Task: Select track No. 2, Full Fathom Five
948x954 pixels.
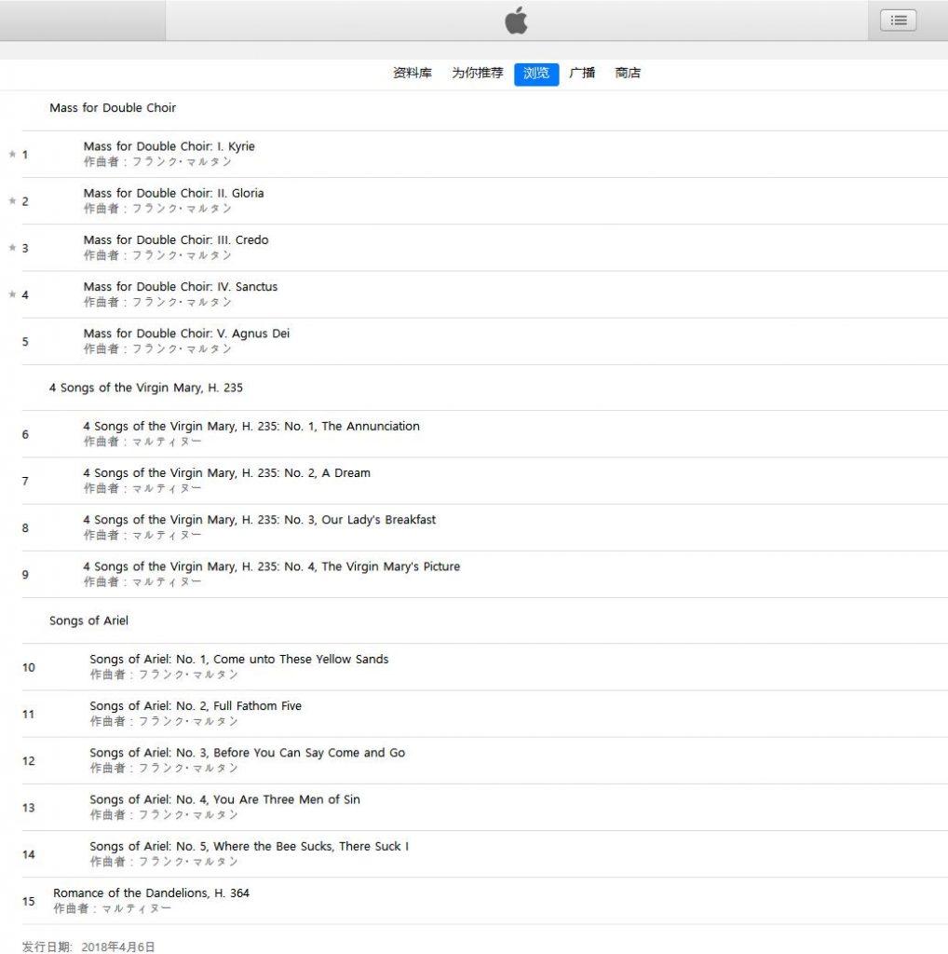Action: [x=484, y=714]
